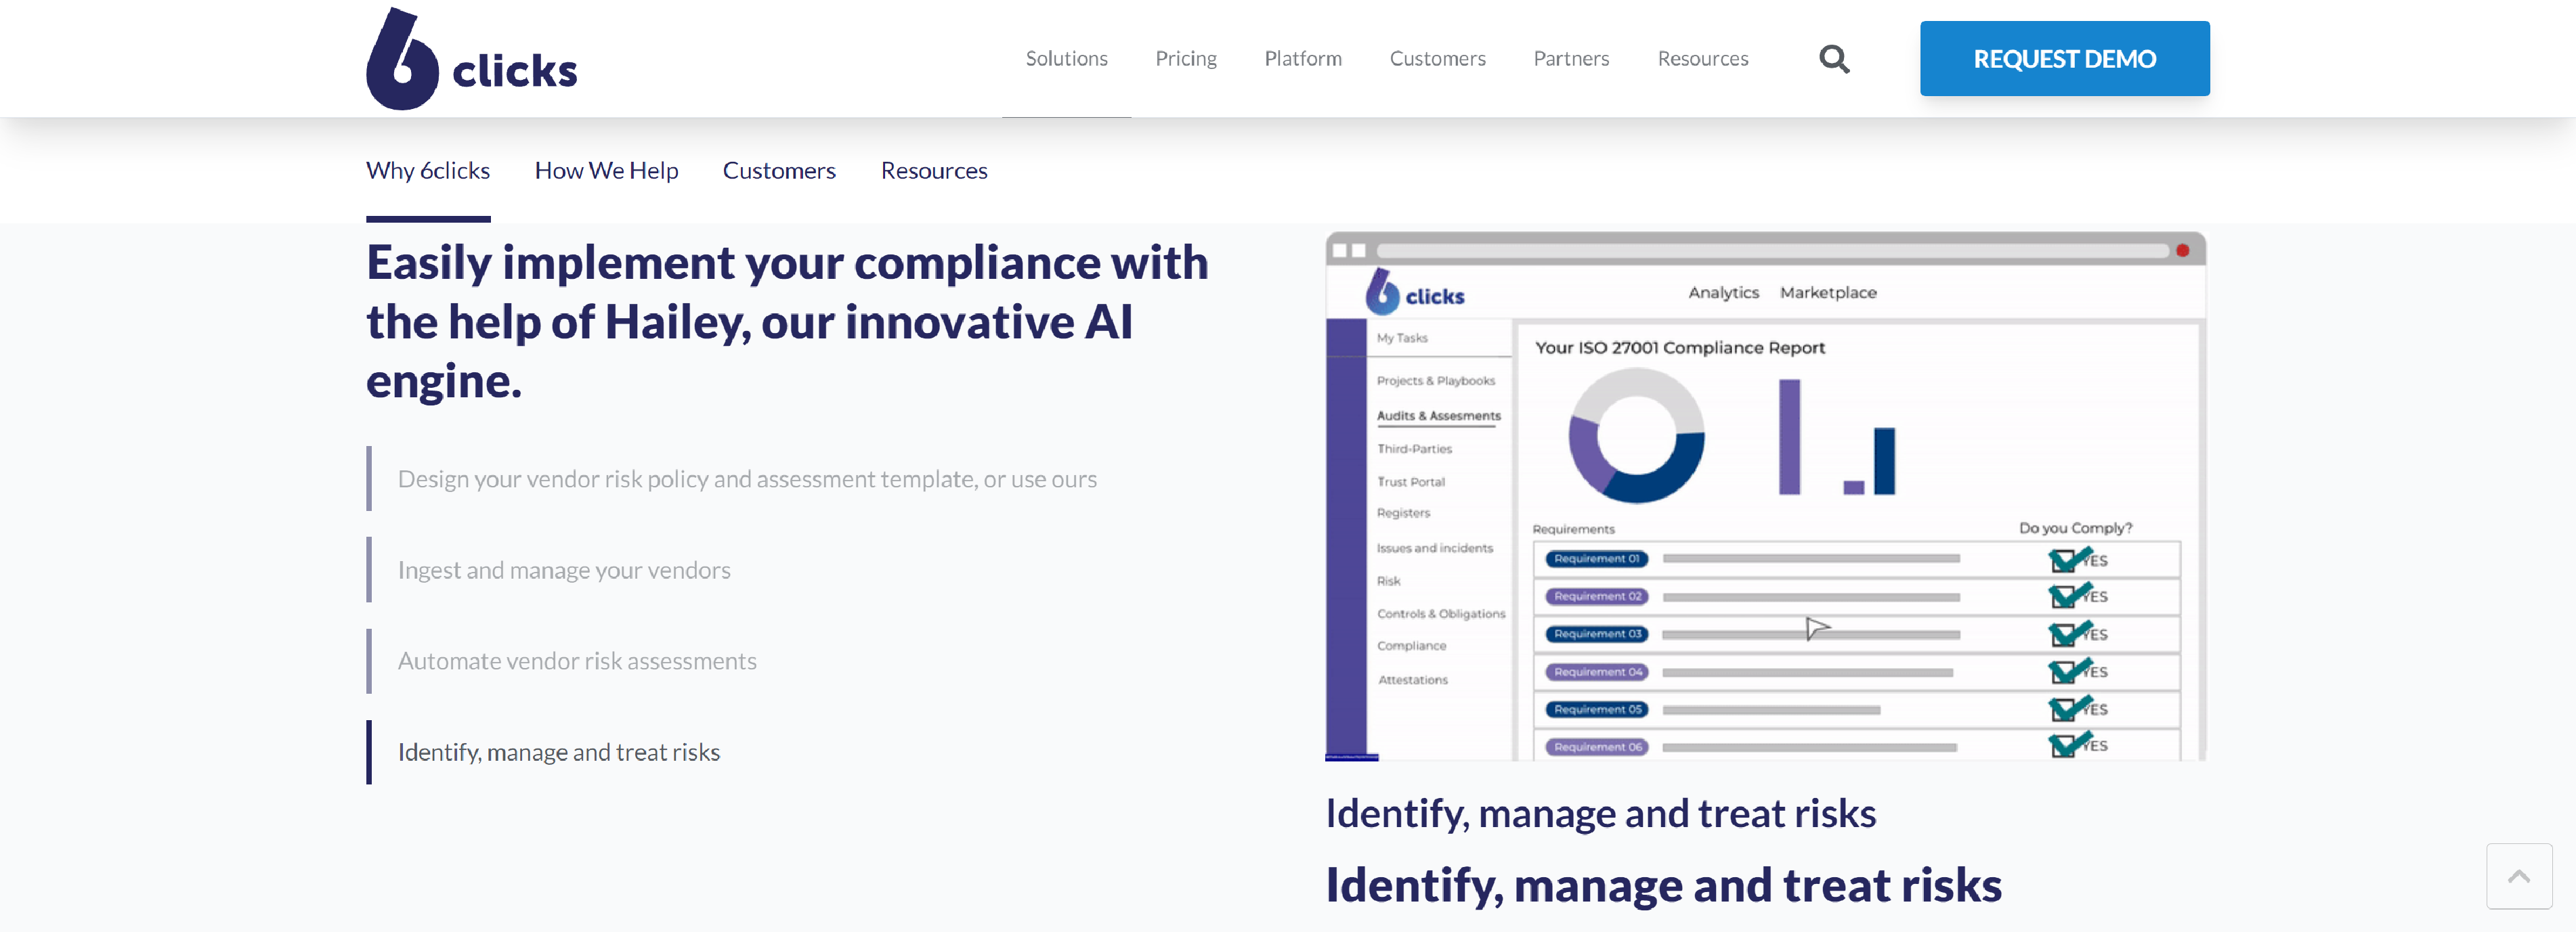2576x932 pixels.
Task: Select the Why 6clicks tab
Action: [428, 171]
